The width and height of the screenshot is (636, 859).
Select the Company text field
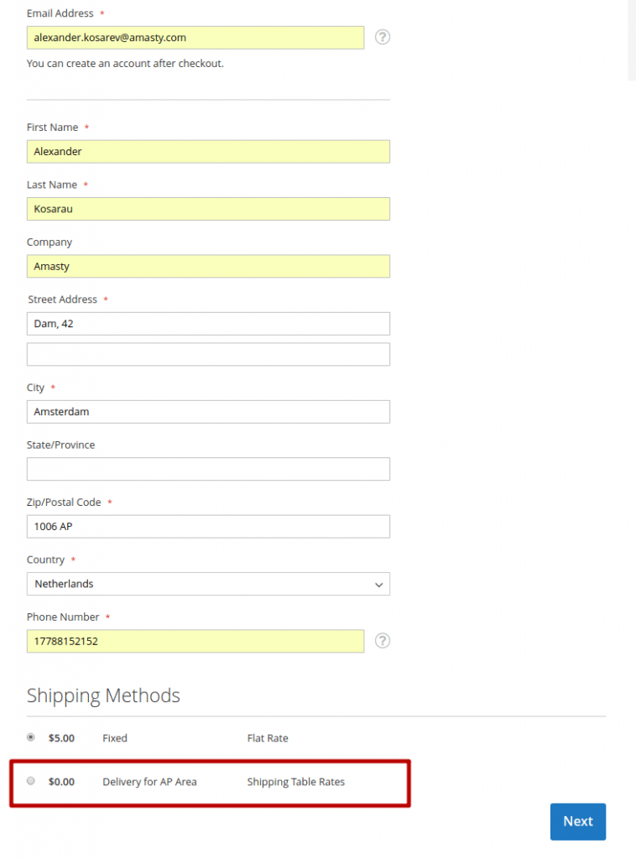tap(208, 267)
